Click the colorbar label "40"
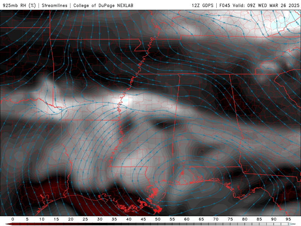Image resolution: width=301 pixels, height=226 pixels. click(x=129, y=219)
